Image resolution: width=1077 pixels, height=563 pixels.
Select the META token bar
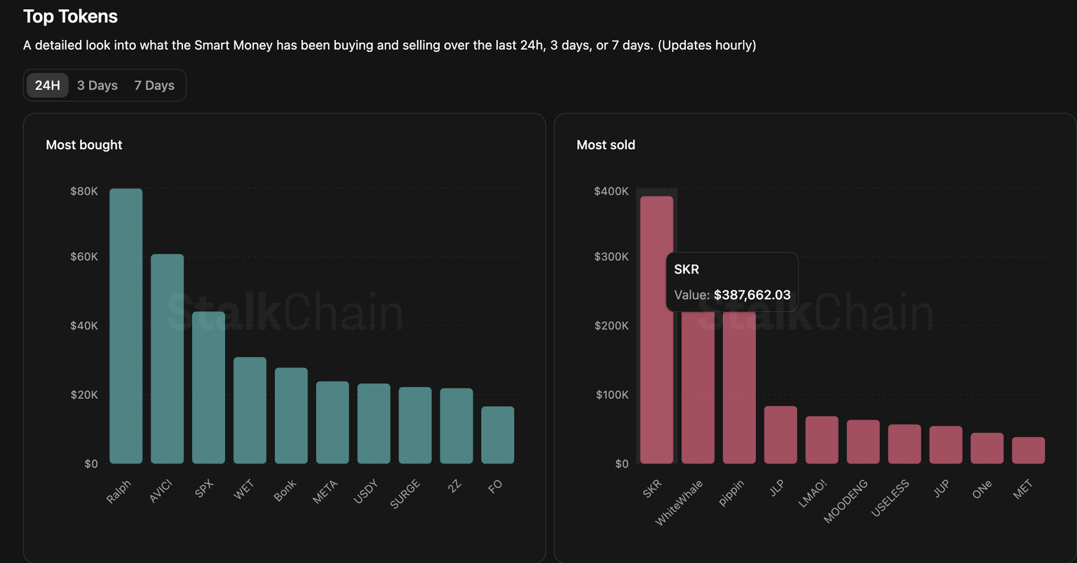[x=332, y=423]
